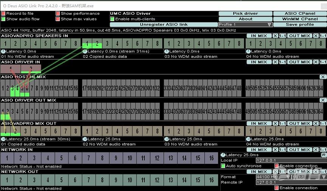
Task: Click the UMC ASIO Driver label
Action: [x=130, y=14]
